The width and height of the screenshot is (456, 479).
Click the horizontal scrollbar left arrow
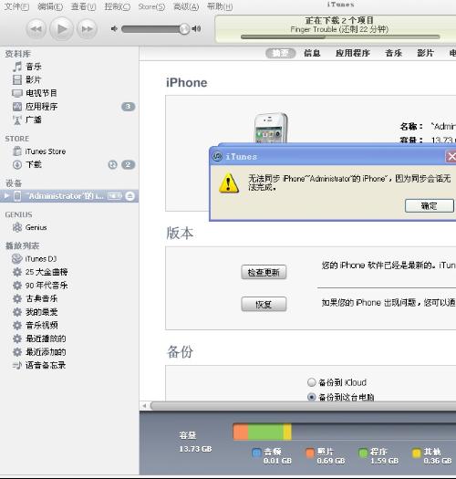coord(144,406)
